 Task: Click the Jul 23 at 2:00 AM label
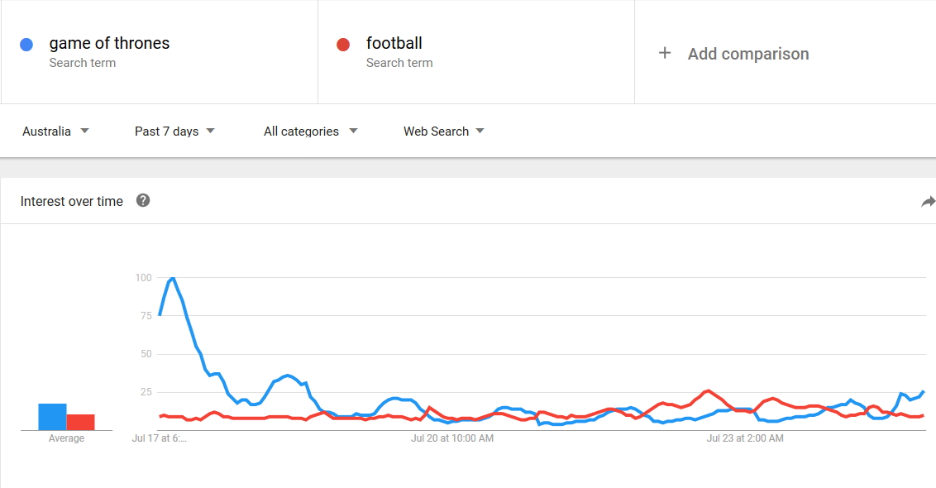pyautogui.click(x=745, y=438)
